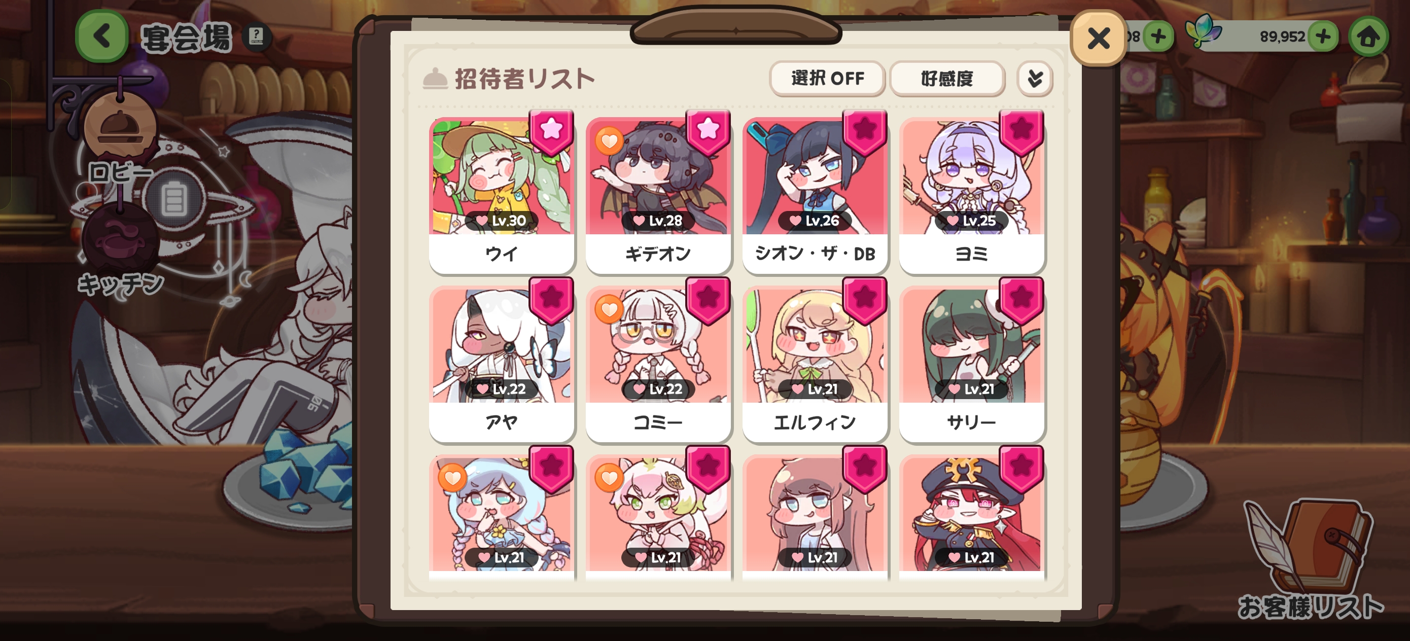
Task: Add currency beside the 89,952 balance
Action: [x=1323, y=37]
